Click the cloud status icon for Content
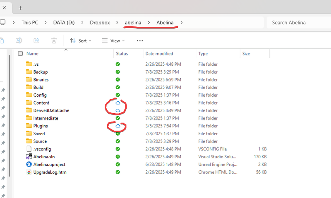331x198 pixels. click(118, 103)
